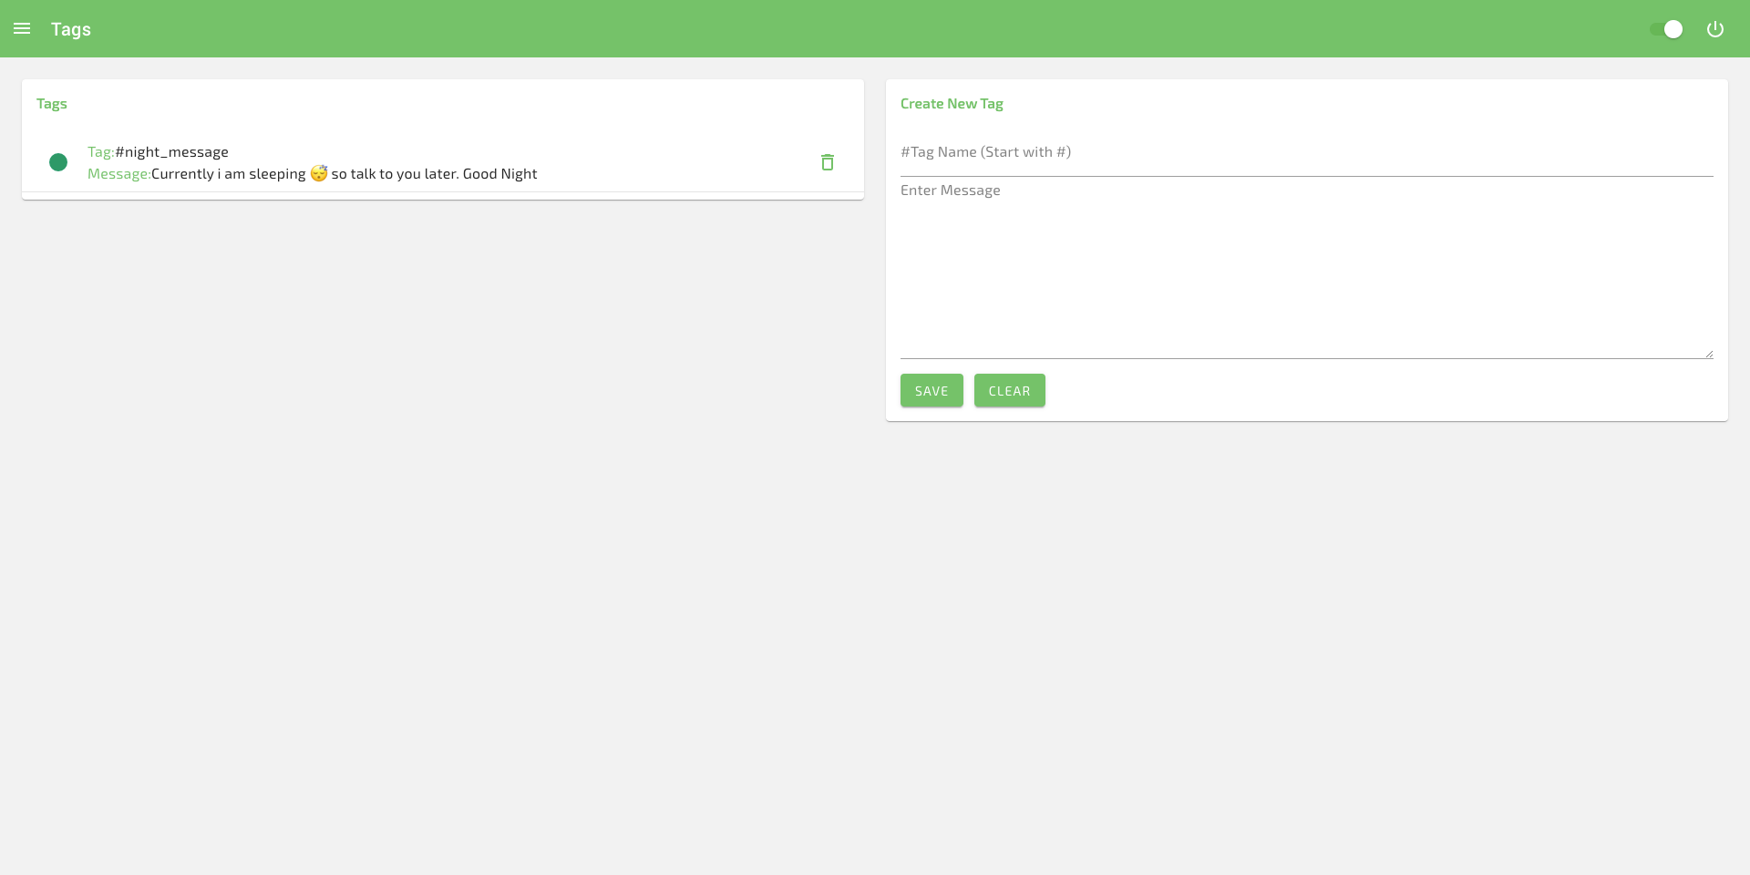Click the Tags card heading

point(52,104)
